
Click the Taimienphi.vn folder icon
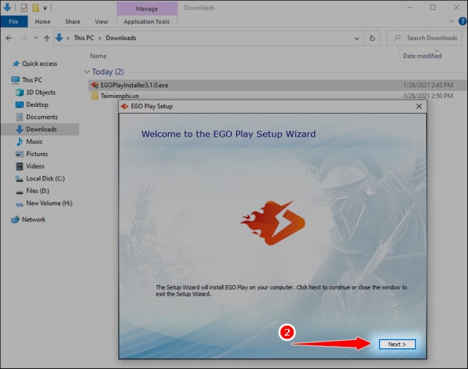point(94,96)
